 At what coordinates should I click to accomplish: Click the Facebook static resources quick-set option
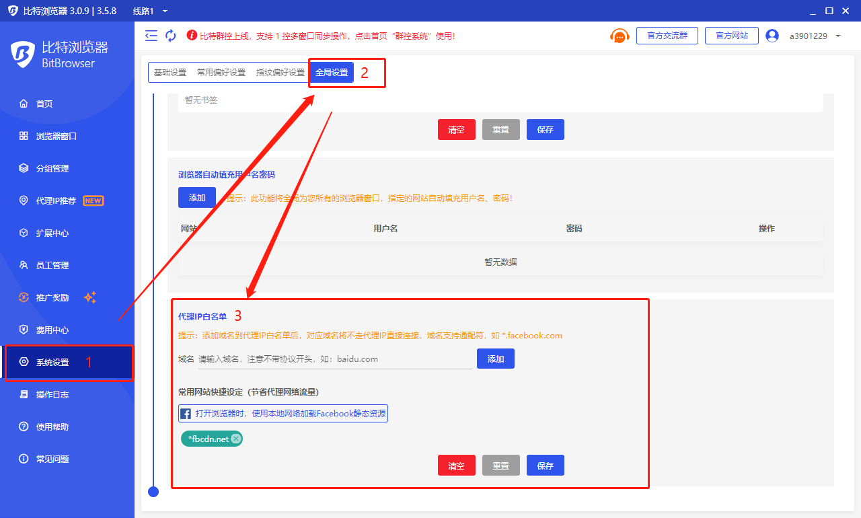283,413
